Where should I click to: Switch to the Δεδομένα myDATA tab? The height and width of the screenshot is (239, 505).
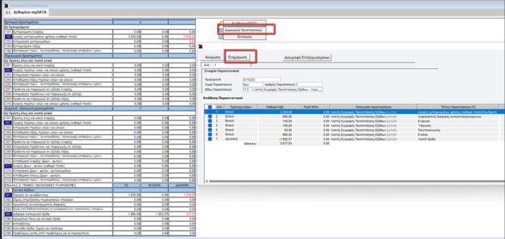[x=30, y=12]
